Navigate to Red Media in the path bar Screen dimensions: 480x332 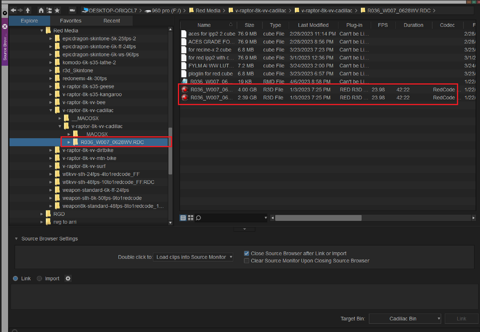208,10
